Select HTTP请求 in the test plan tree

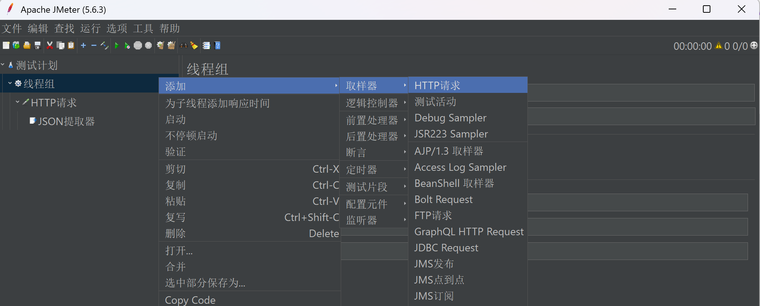(x=50, y=102)
